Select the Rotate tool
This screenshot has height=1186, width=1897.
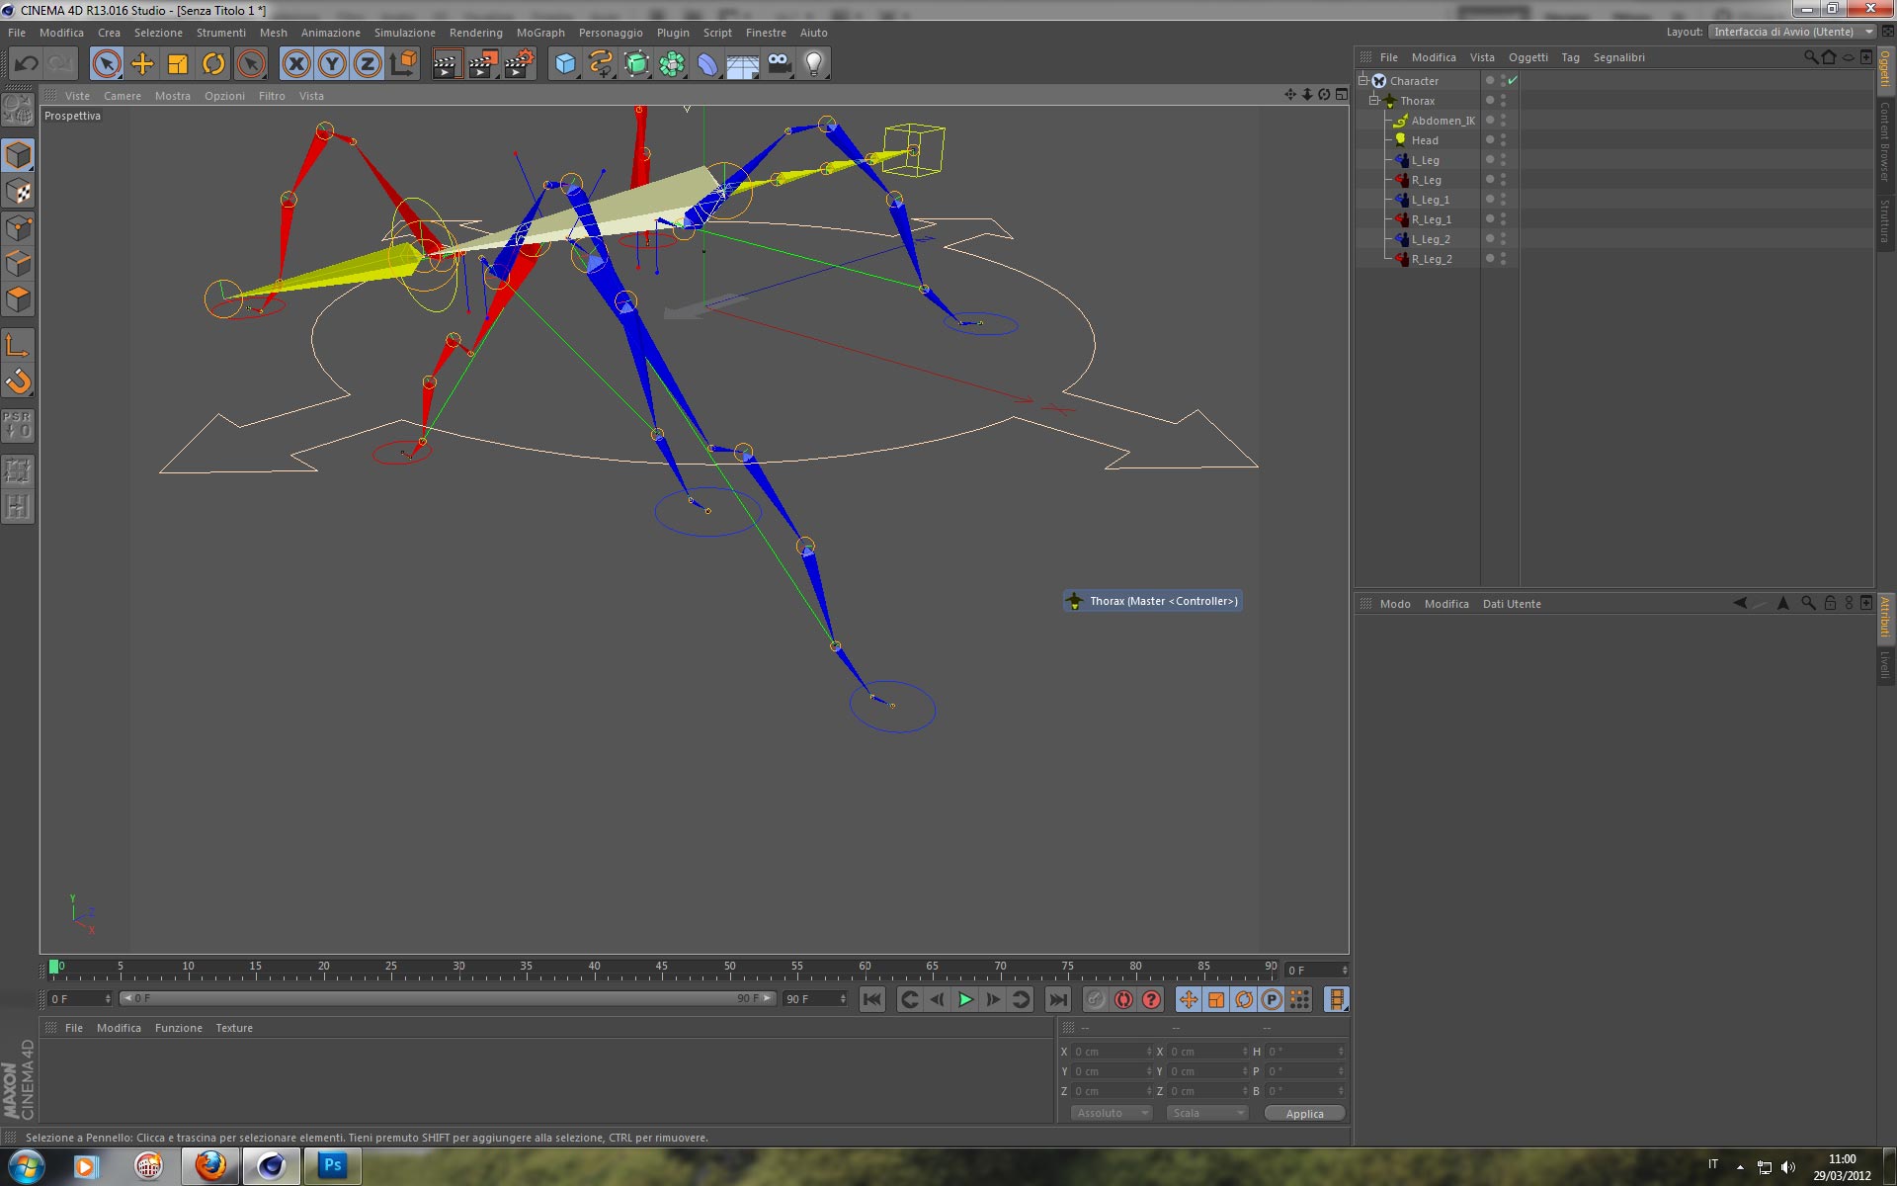213,64
